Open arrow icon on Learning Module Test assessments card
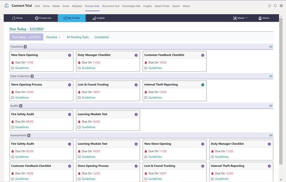Screen dimensions: 286x182 pos(136,144)
